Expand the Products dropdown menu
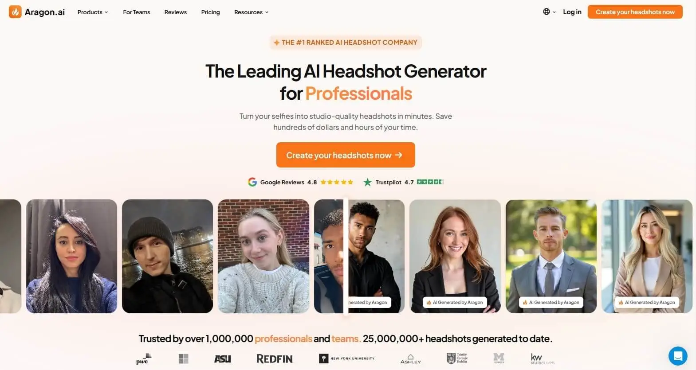Viewport: 696px width, 370px height. pos(92,12)
